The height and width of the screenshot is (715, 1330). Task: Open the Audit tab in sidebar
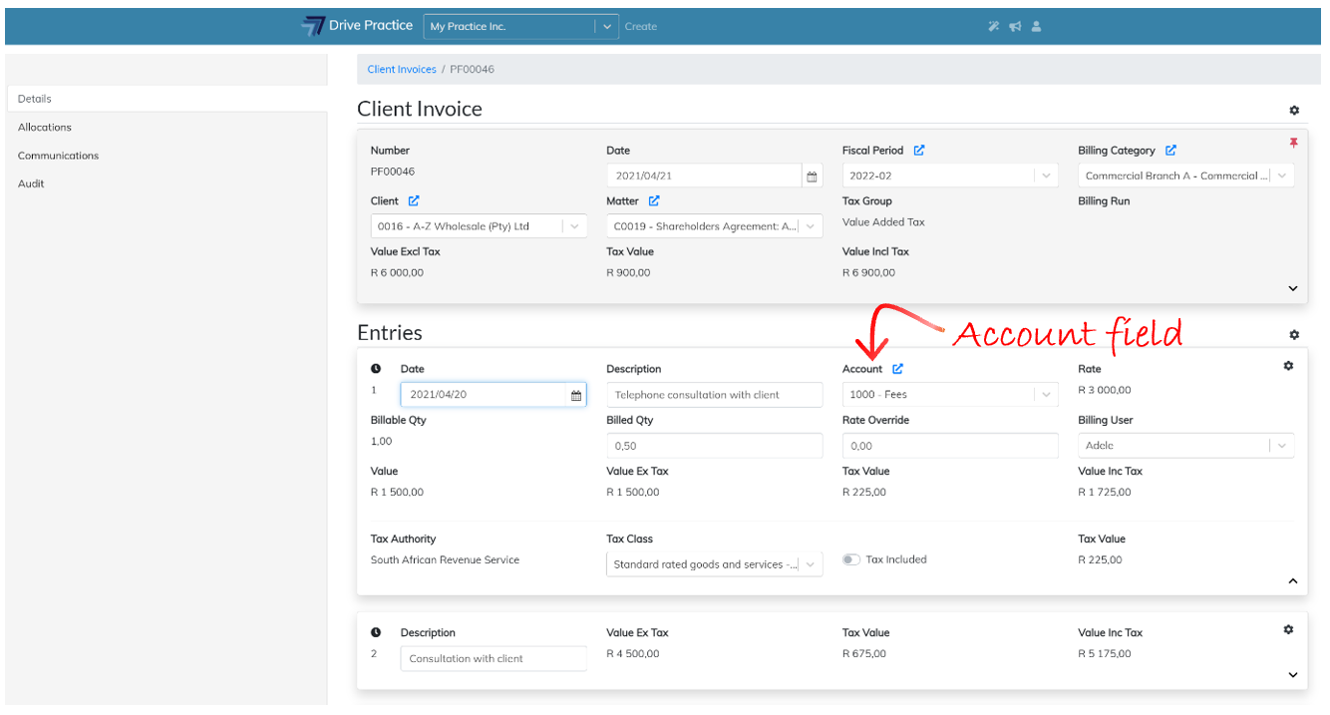point(31,184)
